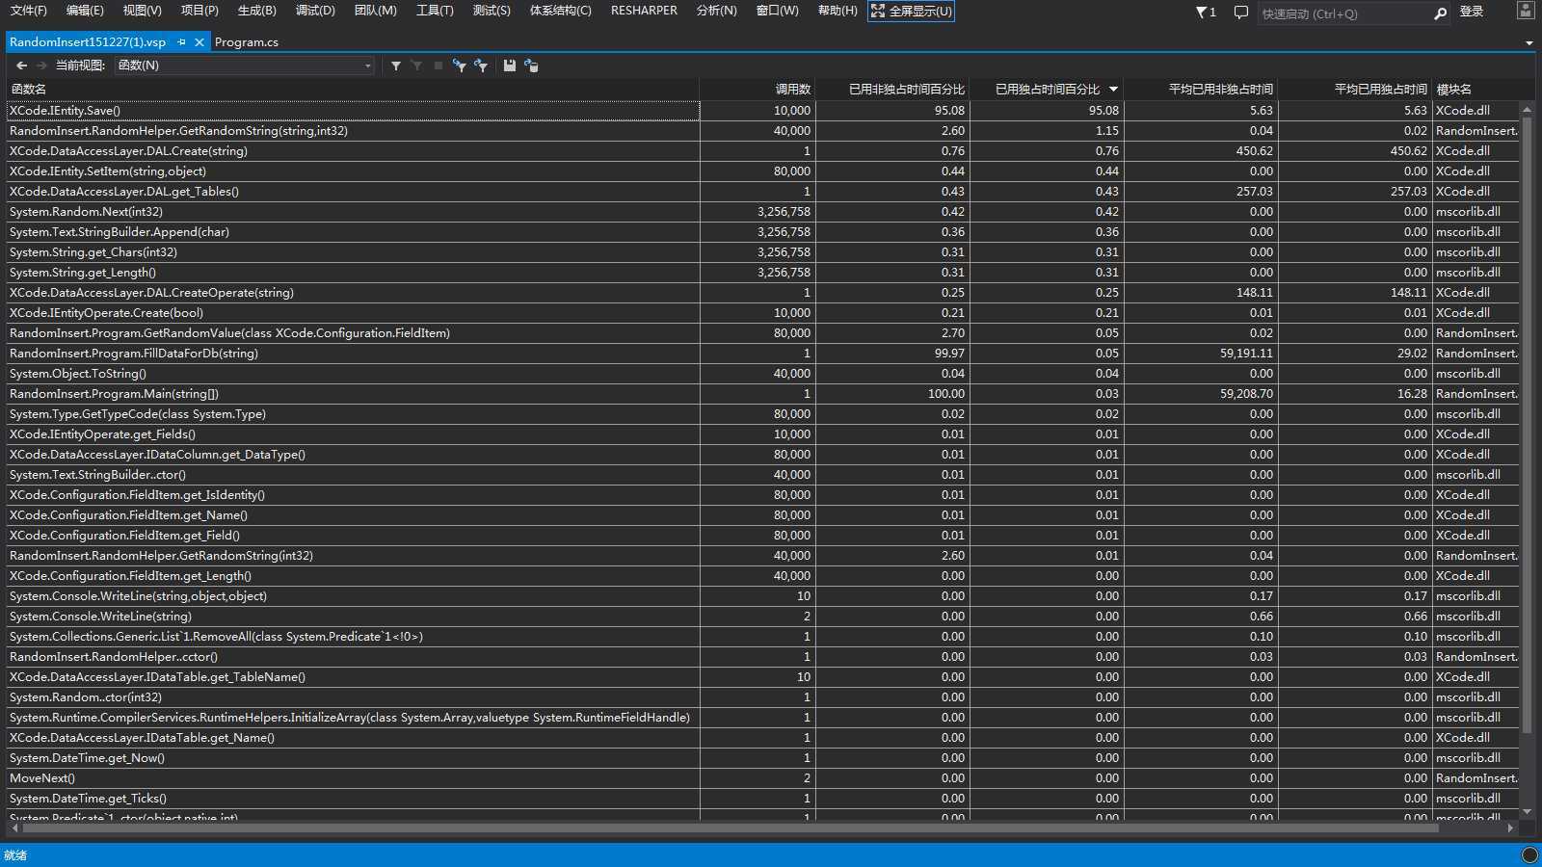Click the account avatar icon at top right
The height and width of the screenshot is (867, 1542).
click(1525, 11)
